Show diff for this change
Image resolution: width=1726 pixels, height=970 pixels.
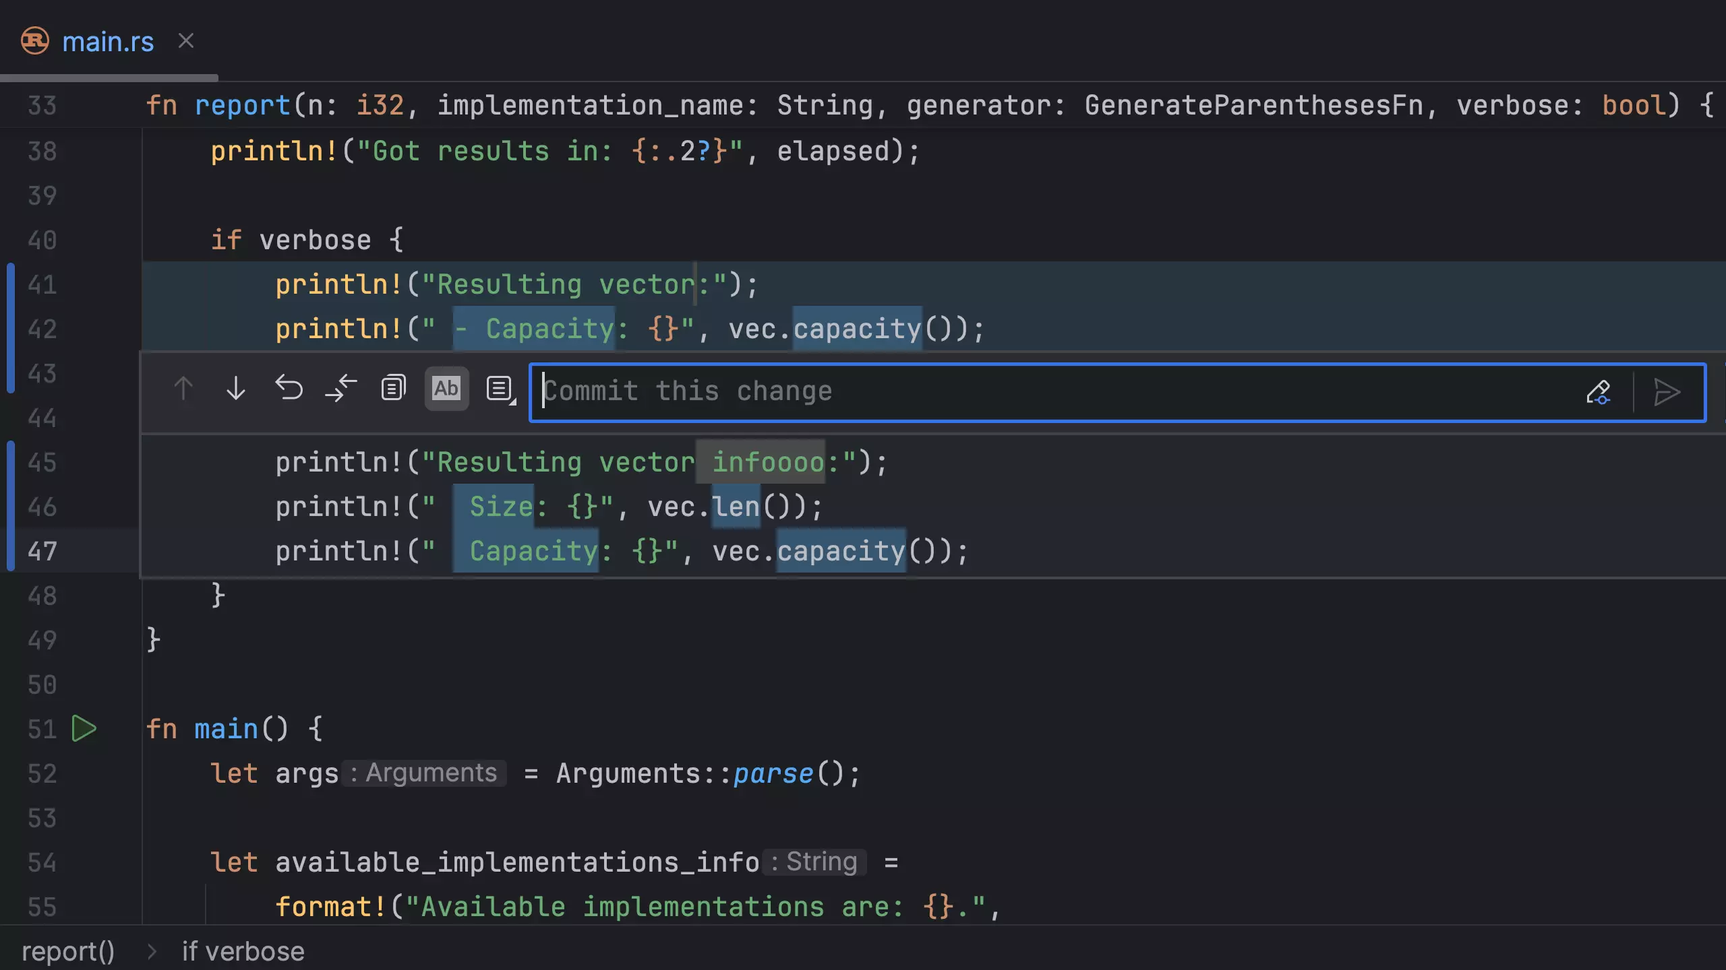341,389
